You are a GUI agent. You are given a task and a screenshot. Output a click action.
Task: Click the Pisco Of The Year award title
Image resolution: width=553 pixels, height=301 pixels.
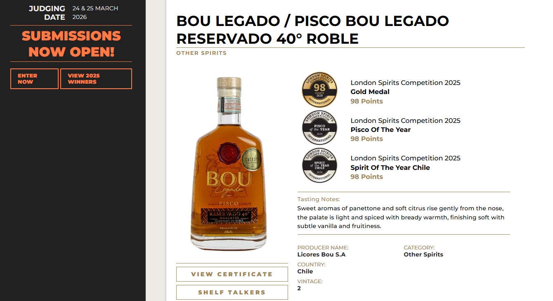pos(380,129)
